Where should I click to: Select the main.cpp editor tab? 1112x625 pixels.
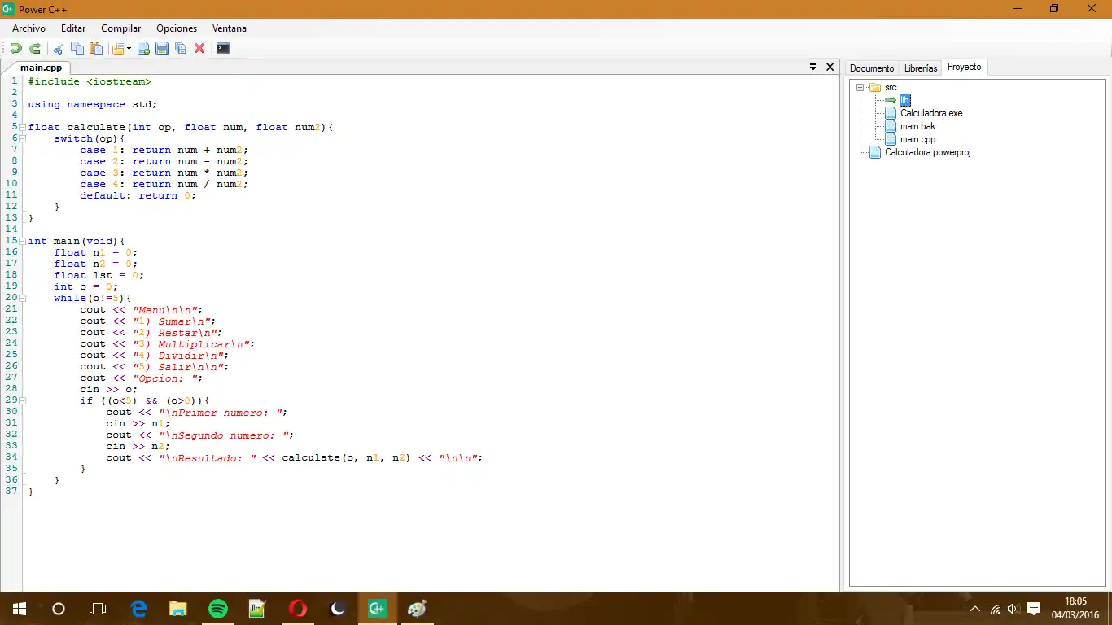point(41,68)
